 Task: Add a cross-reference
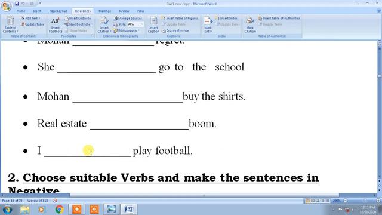[x=175, y=30]
